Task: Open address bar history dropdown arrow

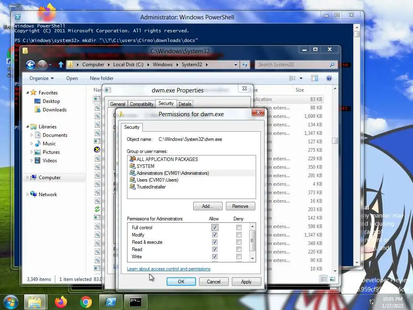Action: point(236,65)
